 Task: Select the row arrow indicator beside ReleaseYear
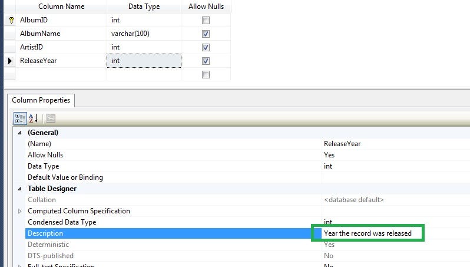(10, 61)
